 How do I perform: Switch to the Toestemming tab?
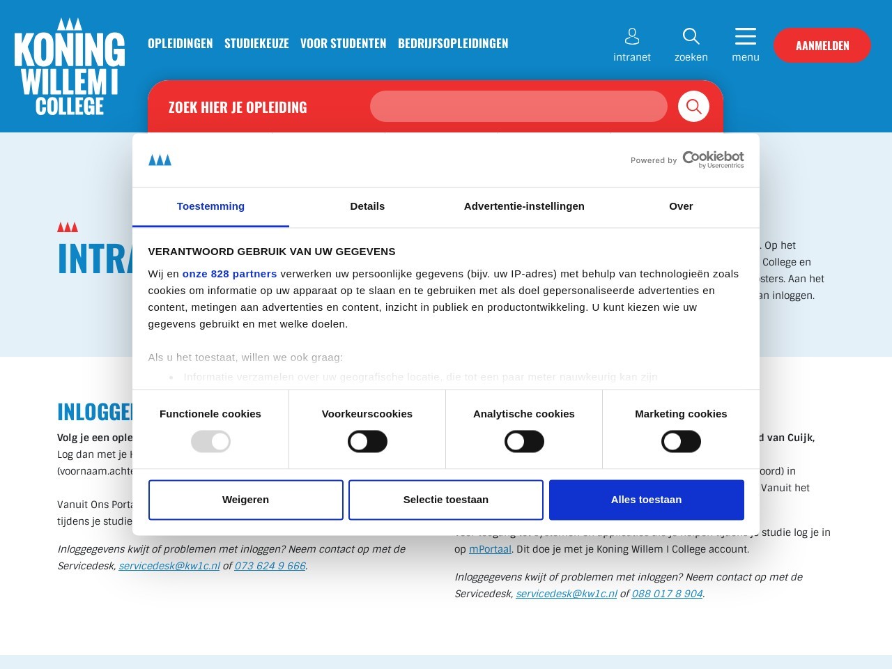pos(210,206)
